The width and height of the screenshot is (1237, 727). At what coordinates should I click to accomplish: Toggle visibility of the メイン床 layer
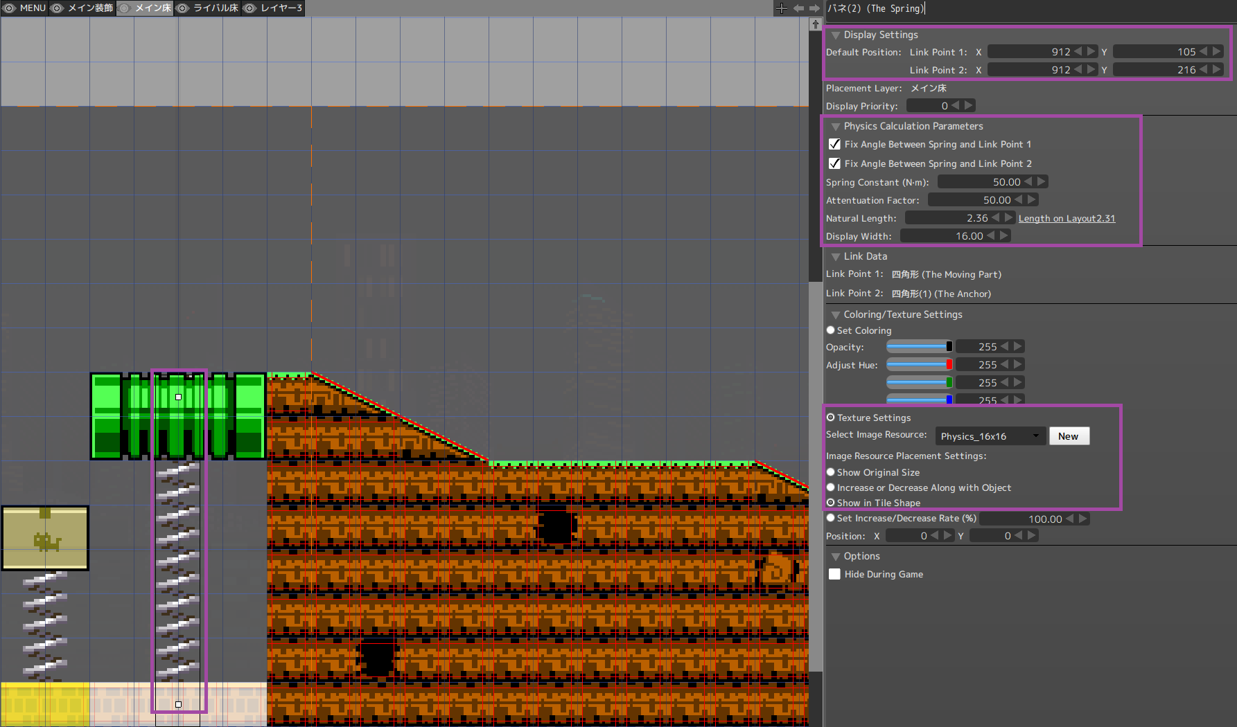pyautogui.click(x=123, y=8)
